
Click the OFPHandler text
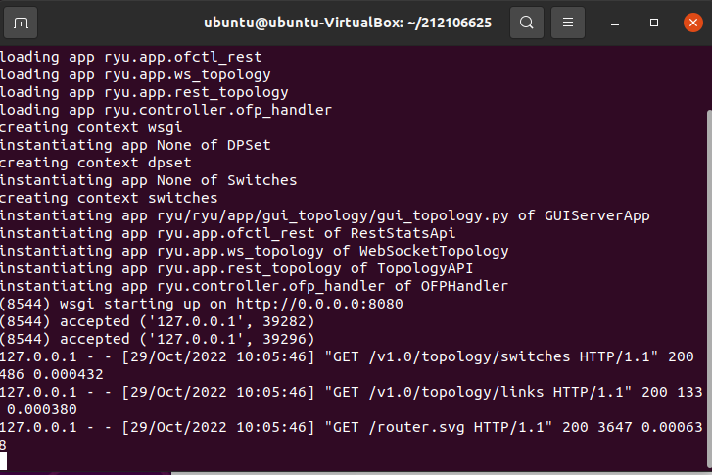coord(460,286)
